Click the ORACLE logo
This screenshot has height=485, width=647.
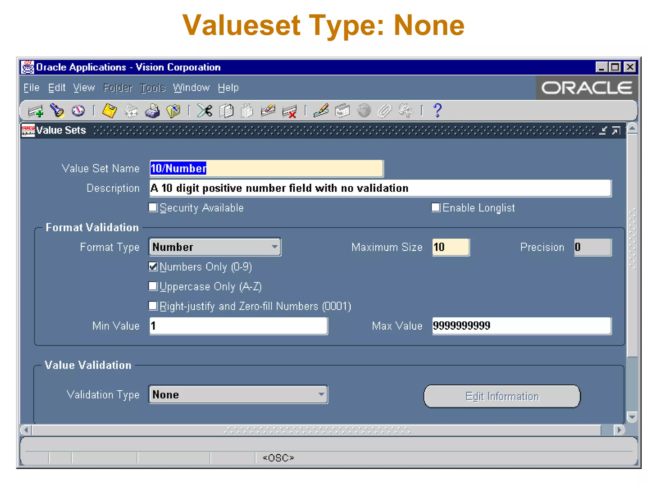point(587,88)
